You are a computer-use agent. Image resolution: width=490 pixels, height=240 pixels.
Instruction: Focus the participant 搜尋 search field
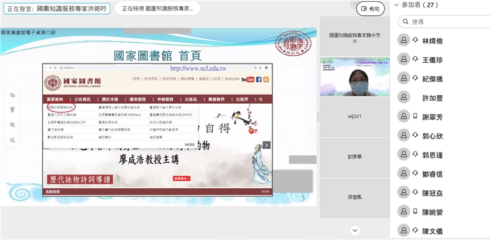(443, 22)
